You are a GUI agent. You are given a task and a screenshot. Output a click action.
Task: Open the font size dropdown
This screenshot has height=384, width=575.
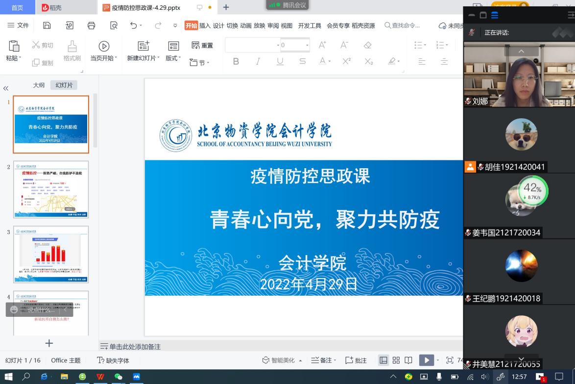307,46
